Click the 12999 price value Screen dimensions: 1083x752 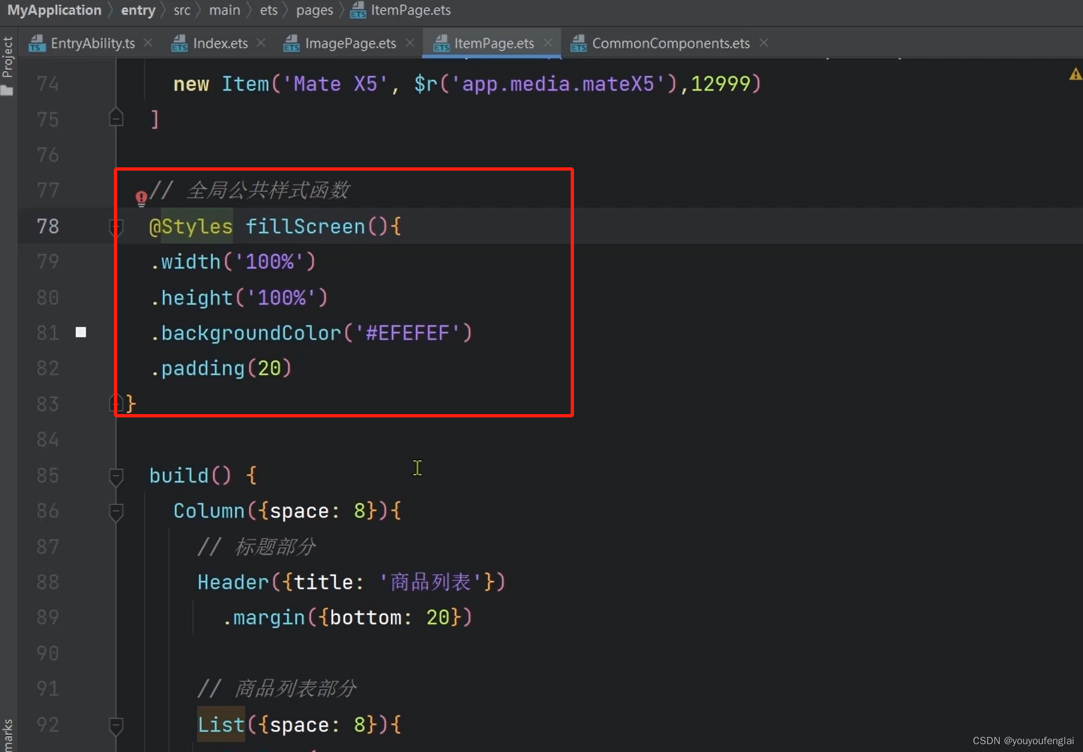tap(720, 84)
